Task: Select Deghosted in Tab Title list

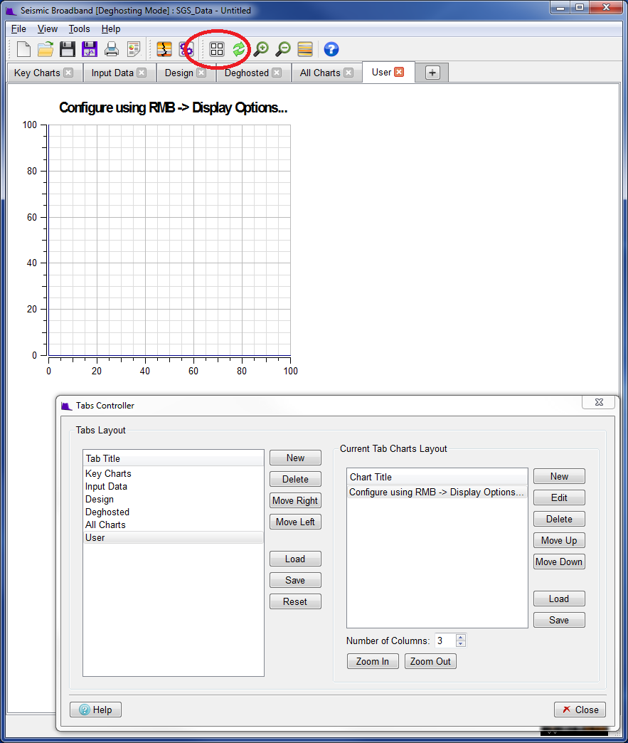Action: (174, 512)
